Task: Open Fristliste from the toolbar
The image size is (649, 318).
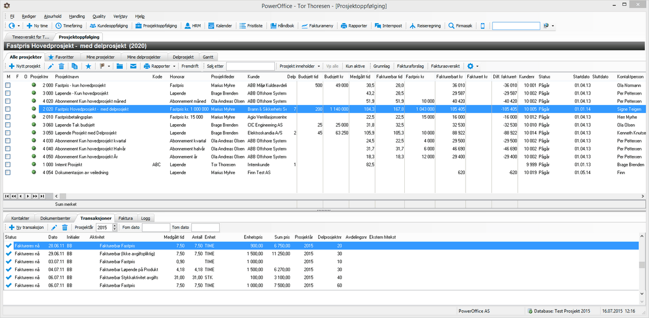Action: click(251, 26)
